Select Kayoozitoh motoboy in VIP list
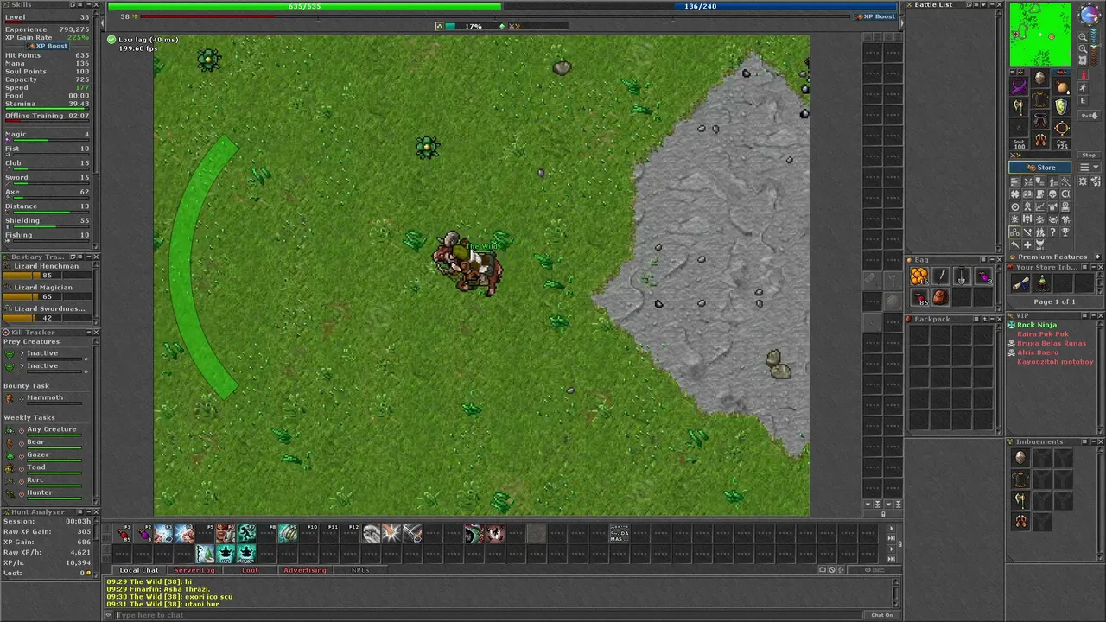This screenshot has width=1106, height=622. point(1055,362)
